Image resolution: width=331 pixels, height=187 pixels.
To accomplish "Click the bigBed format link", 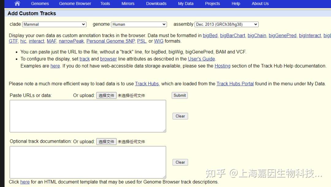I will (210, 35).
